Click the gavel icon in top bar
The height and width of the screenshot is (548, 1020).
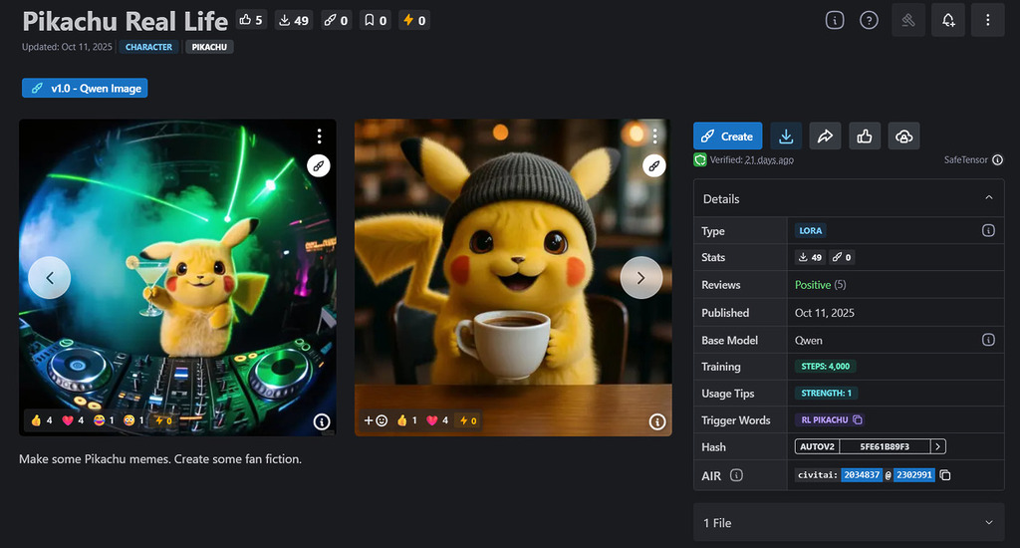pos(908,20)
